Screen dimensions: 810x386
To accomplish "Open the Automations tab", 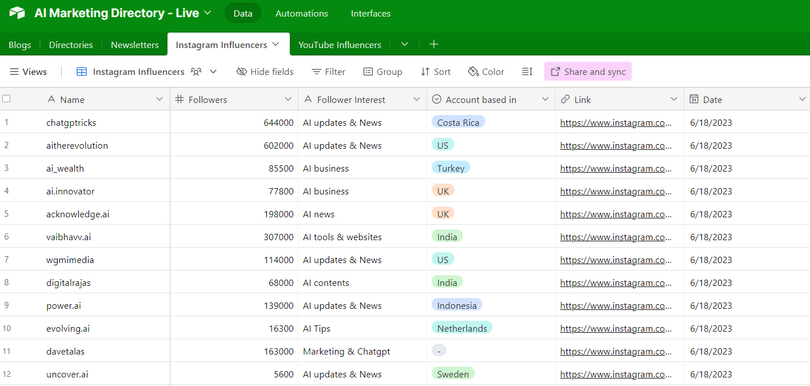I will (302, 13).
